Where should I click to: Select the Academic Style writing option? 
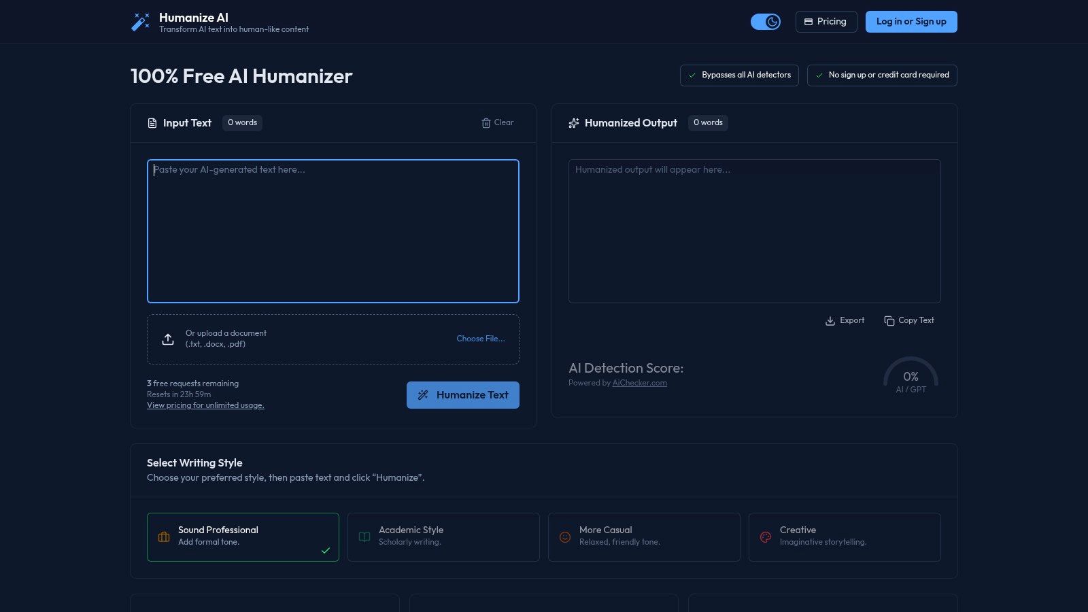click(443, 537)
